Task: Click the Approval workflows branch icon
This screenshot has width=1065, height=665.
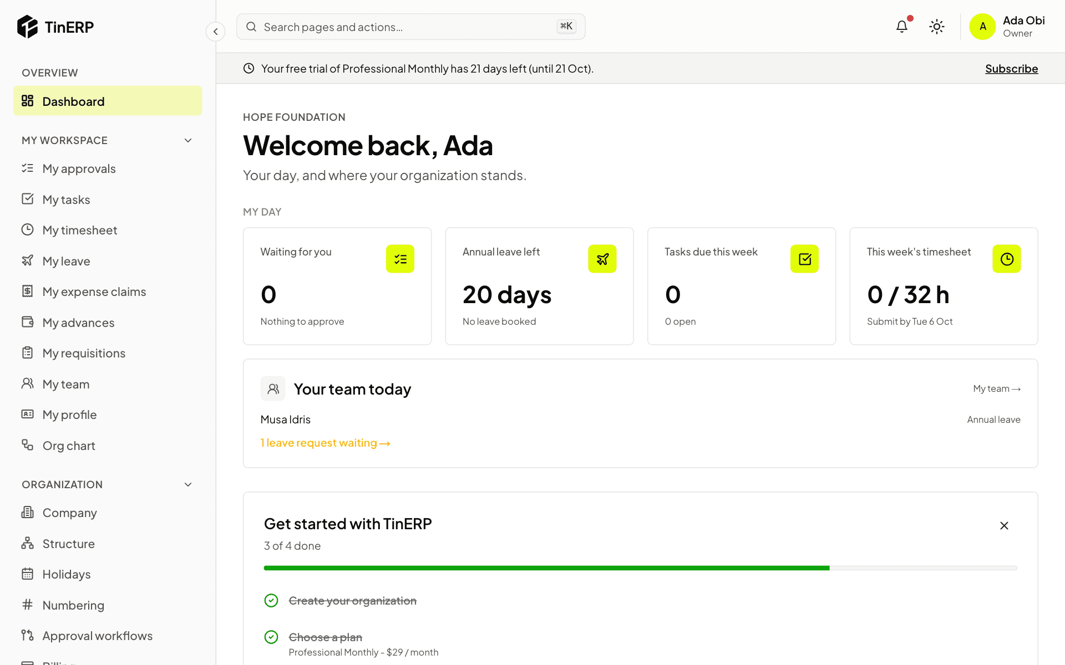Action: (x=27, y=635)
